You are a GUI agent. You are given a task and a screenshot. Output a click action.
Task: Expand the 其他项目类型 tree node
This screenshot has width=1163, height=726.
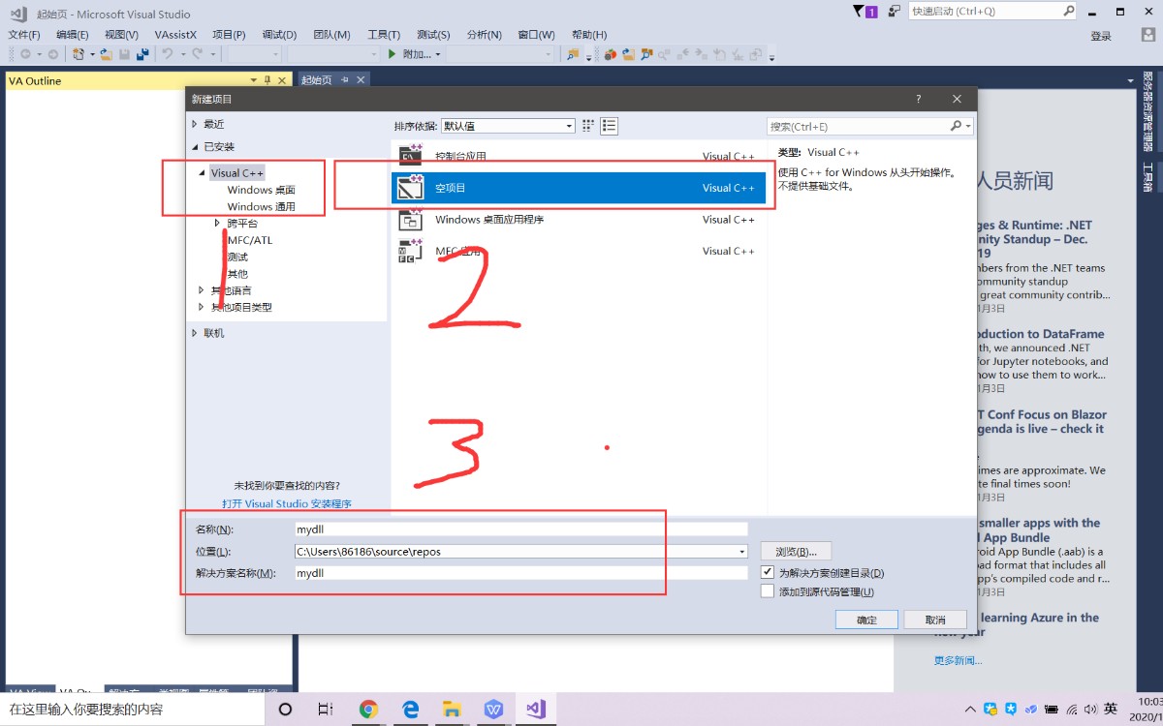click(203, 307)
